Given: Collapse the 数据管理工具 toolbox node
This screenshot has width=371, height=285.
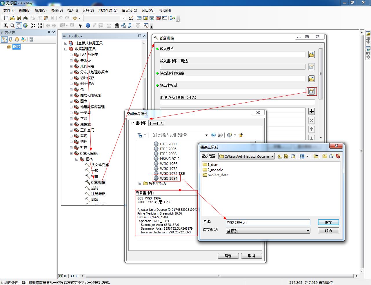Looking at the screenshot, I should pos(66,49).
